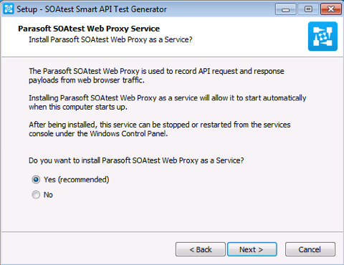Click the setup icon in the title bar

tap(9, 9)
